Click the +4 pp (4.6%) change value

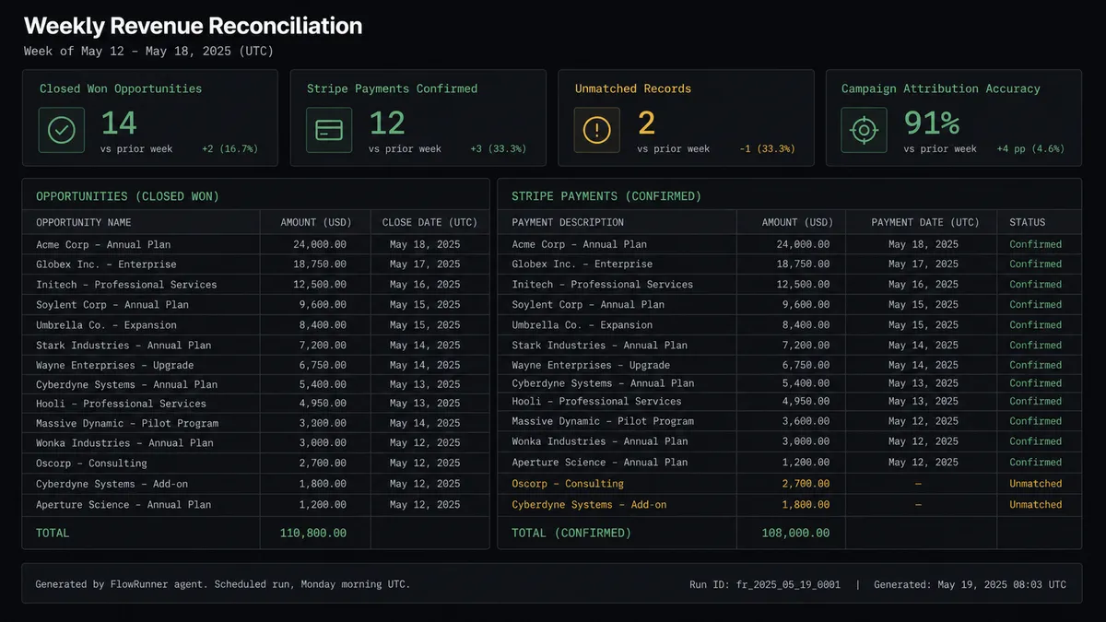[1030, 148]
